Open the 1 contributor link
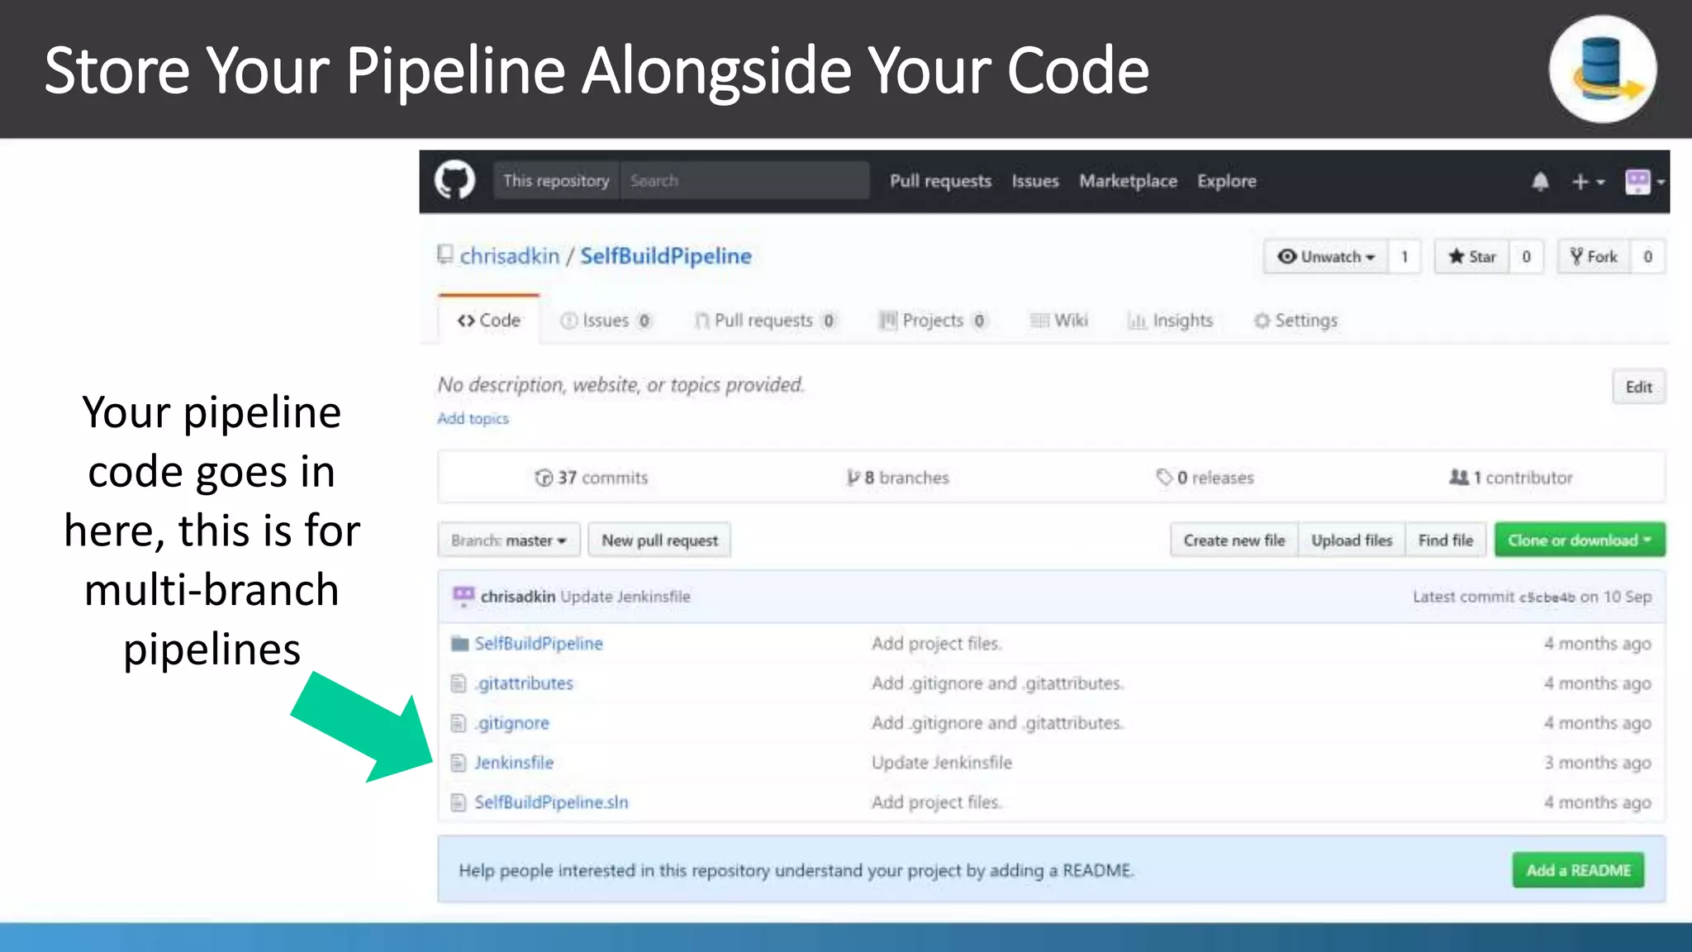This screenshot has width=1692, height=952. coord(1511,478)
